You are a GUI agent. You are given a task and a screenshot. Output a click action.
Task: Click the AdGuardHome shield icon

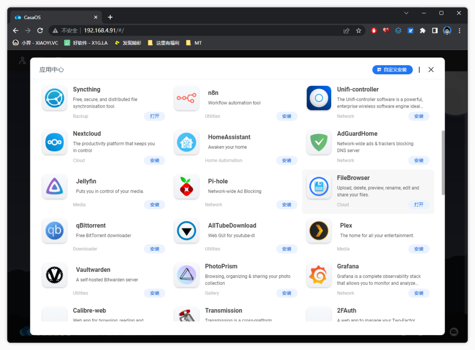pyautogui.click(x=319, y=142)
